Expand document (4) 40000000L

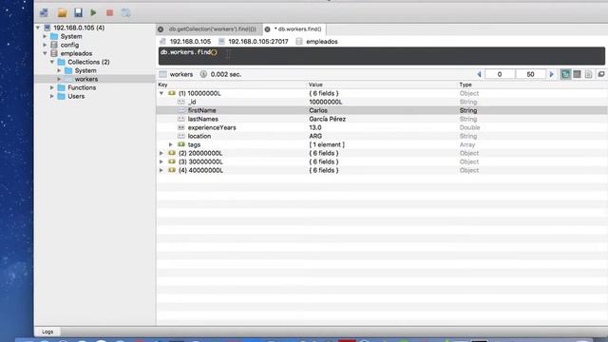[x=161, y=170]
